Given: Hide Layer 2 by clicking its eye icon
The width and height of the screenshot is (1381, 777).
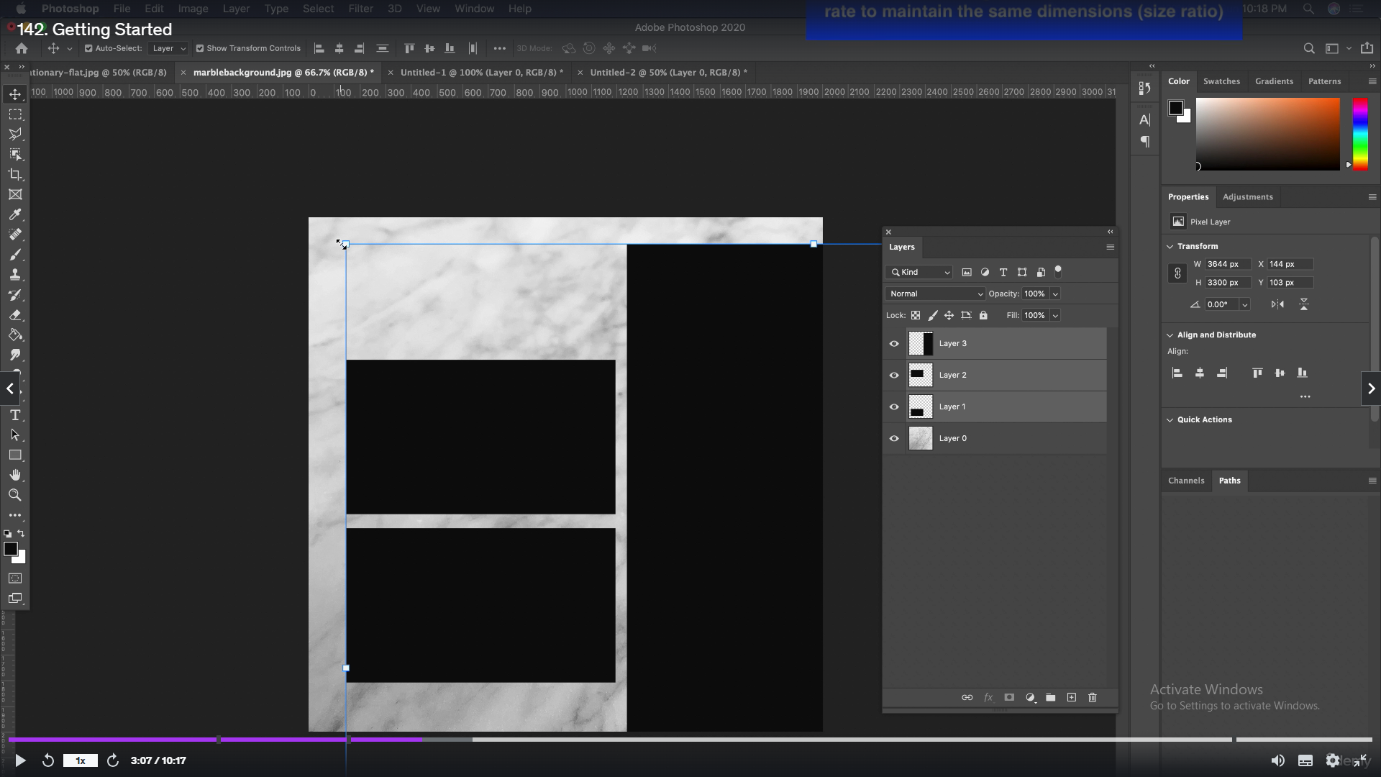Looking at the screenshot, I should point(894,375).
